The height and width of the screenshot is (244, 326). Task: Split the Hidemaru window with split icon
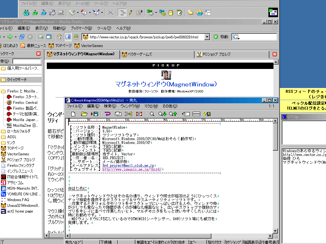coord(196,114)
